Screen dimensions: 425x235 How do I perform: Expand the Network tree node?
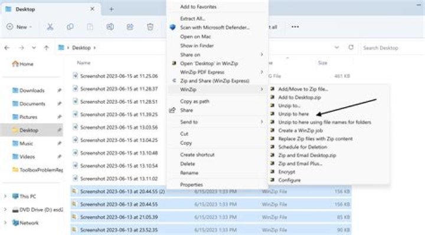[5, 223]
